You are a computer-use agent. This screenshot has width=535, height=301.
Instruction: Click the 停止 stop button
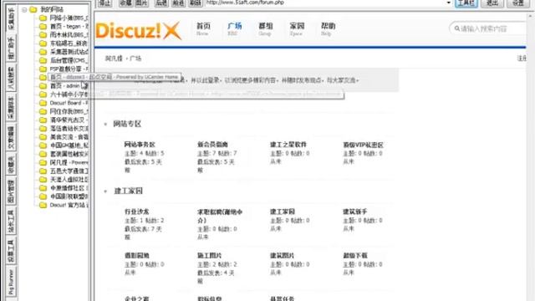click(x=104, y=3)
